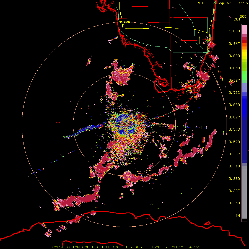249x249 pixels.
Task: Click the 1.000 value on the color scale
Action: click(234, 31)
